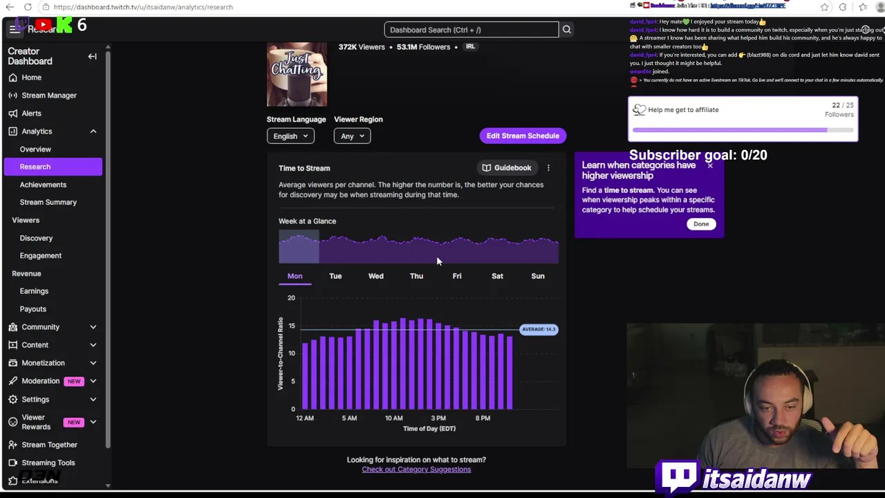Expand the Content section chevron
This screenshot has width=885, height=498.
(93, 345)
